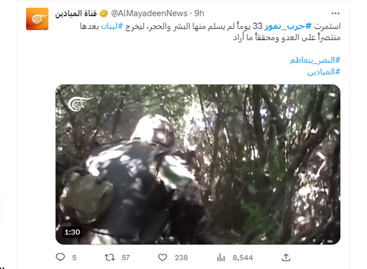367x269 pixels.
Task: Click the share upload arrow icon
Action: tap(286, 257)
